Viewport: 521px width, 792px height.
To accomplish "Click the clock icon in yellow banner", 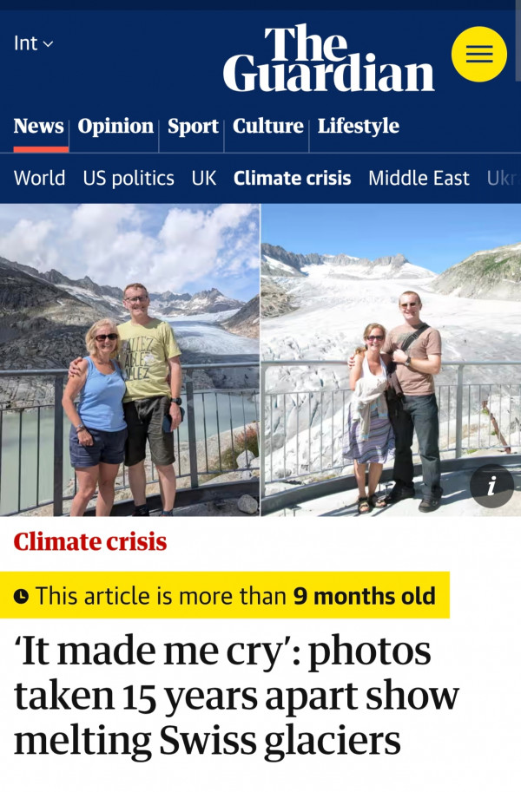I will [x=21, y=596].
